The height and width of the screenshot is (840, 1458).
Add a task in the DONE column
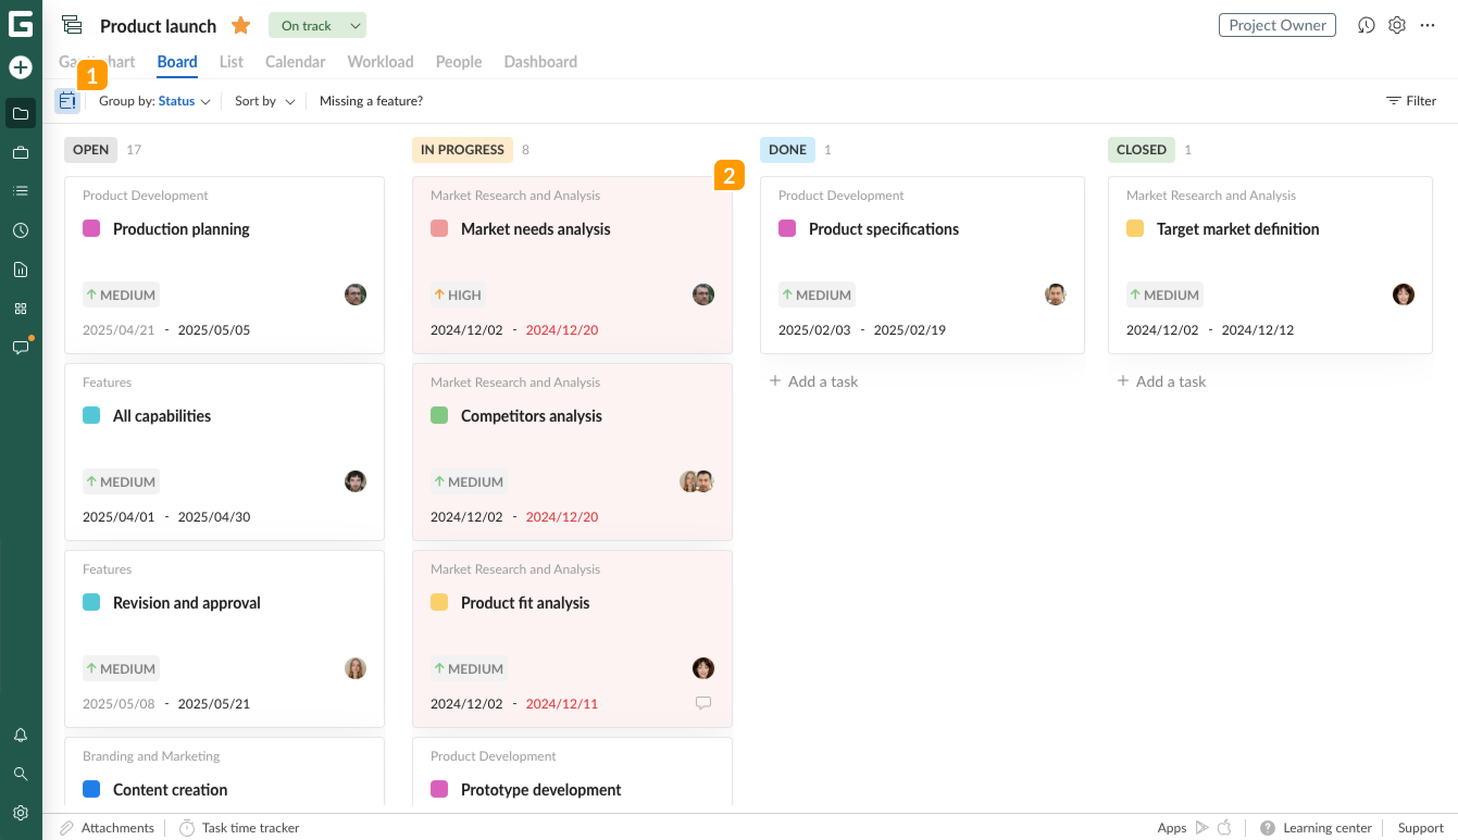(813, 381)
